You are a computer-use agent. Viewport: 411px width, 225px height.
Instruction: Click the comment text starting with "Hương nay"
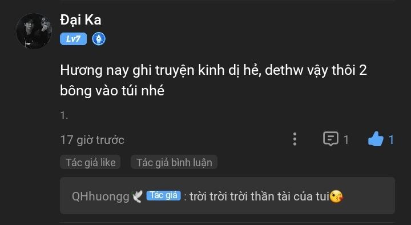click(213, 81)
